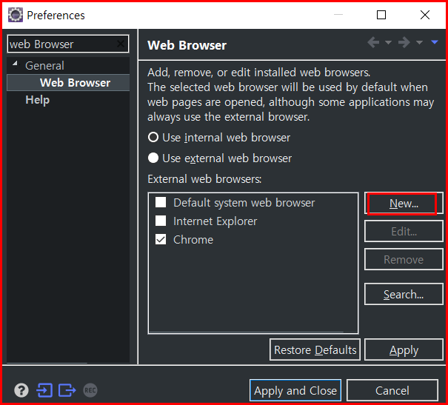Go forward with the right arrow icon
Viewport: 448px width, 405px height.
[x=404, y=42]
